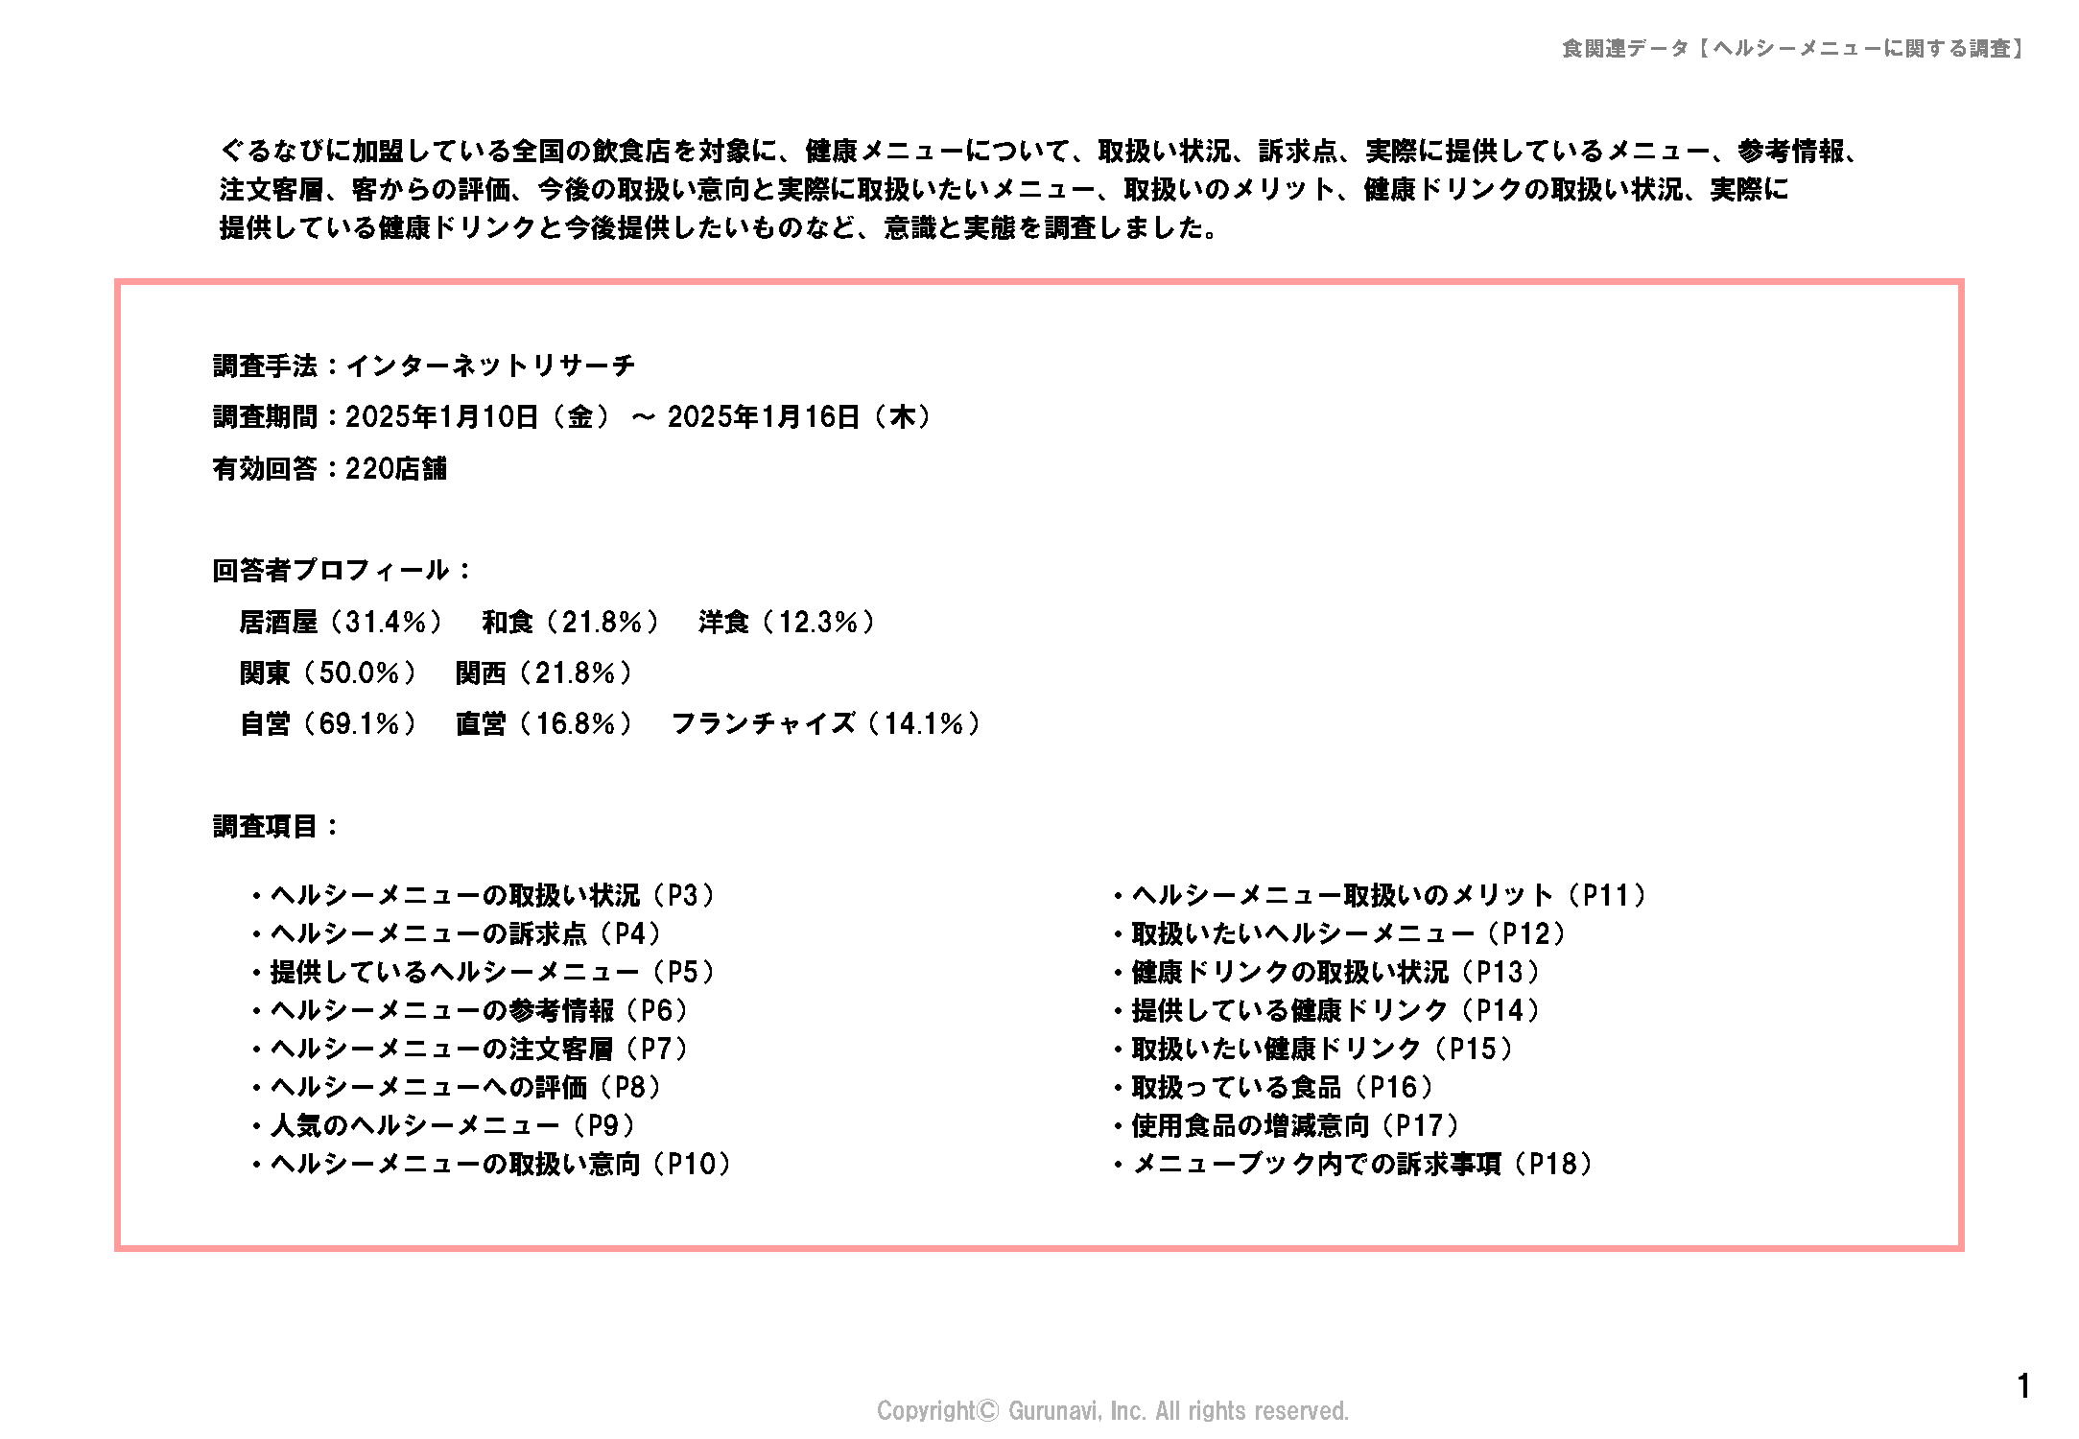Screen dimensions: 2079x1439
Task: Select item ヘルシーメニューの訴求点（P4）
Action: point(458,934)
